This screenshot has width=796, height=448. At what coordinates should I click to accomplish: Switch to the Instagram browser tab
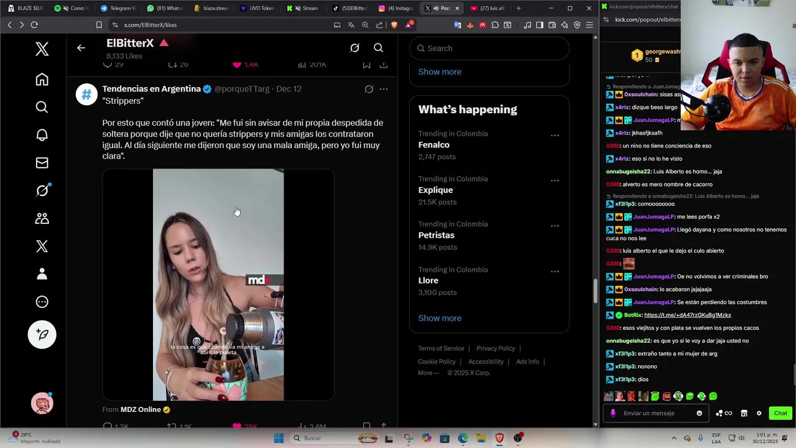396,8
